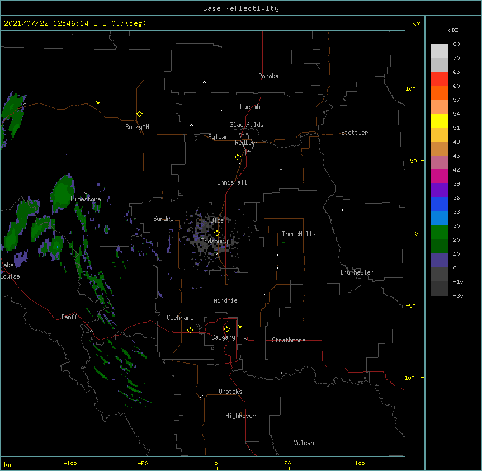Pick the pink 42-45 dBZ legend swatch
Image resolution: width=482 pixels, height=471 pixels.
[440, 163]
